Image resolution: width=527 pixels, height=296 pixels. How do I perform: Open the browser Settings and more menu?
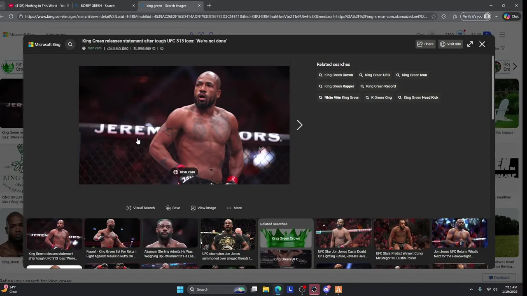point(496,16)
